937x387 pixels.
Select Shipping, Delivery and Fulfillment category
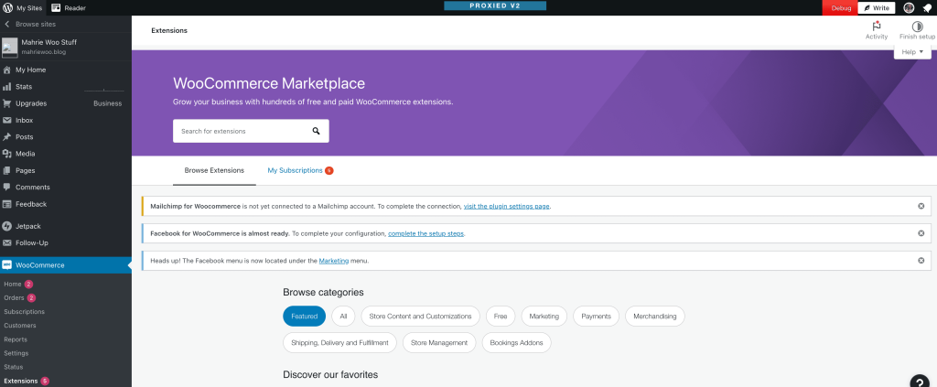[x=340, y=343]
